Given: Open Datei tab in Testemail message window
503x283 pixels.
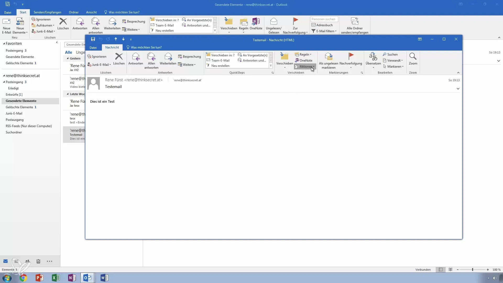Looking at the screenshot, I should (x=93, y=47).
